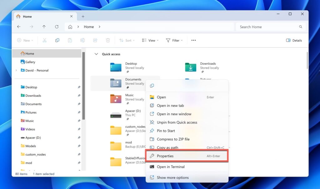Refresh the Home view with the refresh icon
The width and height of the screenshot is (320, 189).
[x=57, y=27]
